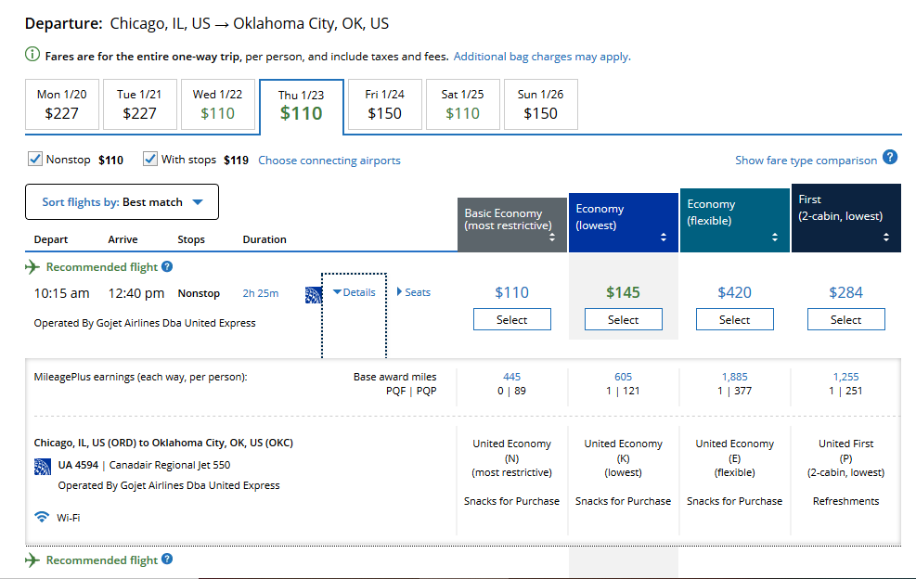Click the Wi-Fi signal icon
The height and width of the screenshot is (579, 916).
click(x=42, y=517)
